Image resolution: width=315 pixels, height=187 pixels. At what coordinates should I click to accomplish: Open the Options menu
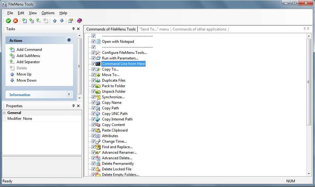click(x=48, y=13)
